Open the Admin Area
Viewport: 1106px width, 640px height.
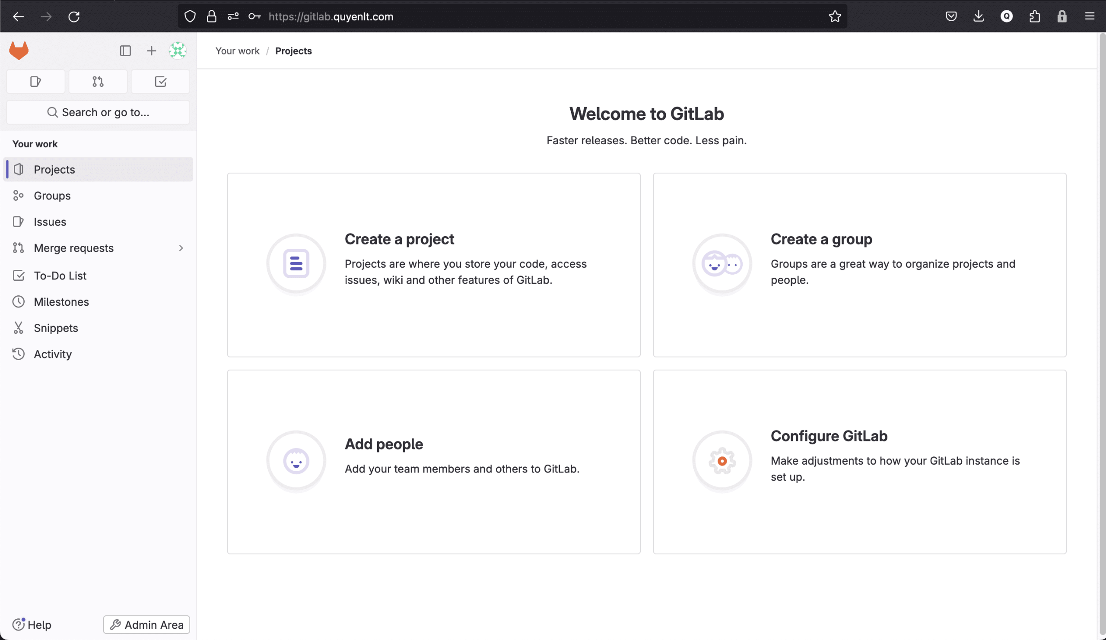[x=146, y=624]
